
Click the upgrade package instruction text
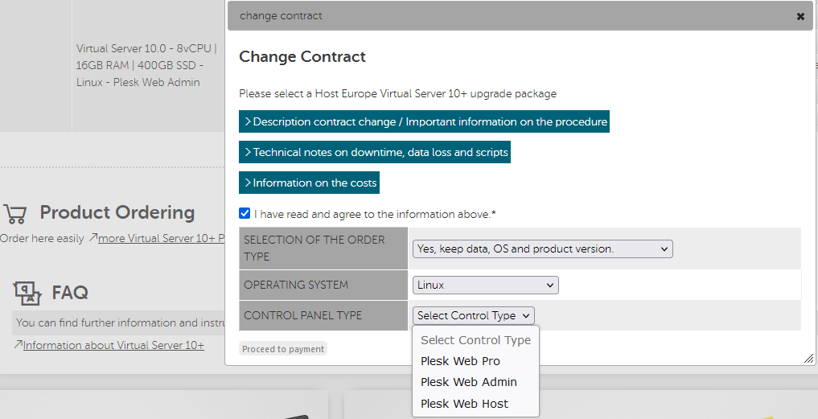click(397, 93)
